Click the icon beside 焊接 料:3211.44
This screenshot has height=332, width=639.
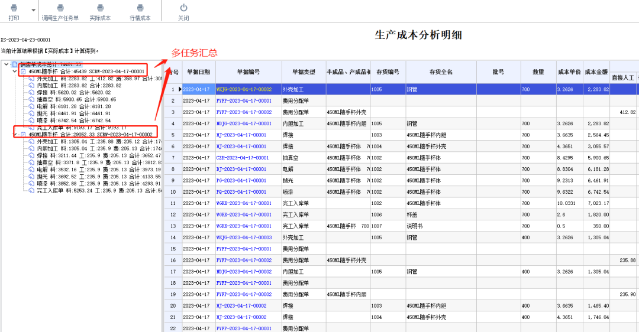(x=31, y=155)
